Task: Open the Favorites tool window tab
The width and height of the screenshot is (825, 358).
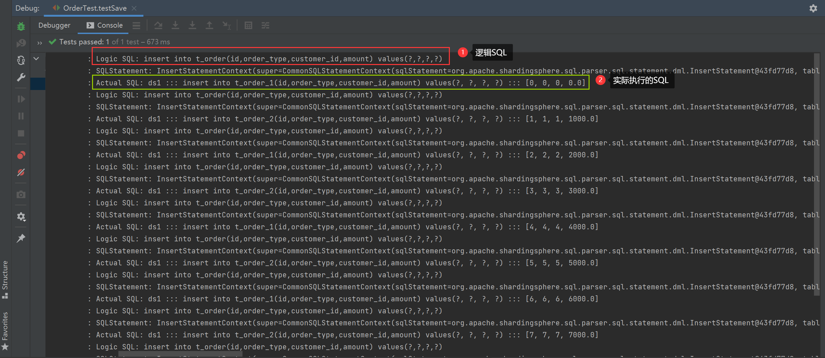Action: (x=5, y=331)
